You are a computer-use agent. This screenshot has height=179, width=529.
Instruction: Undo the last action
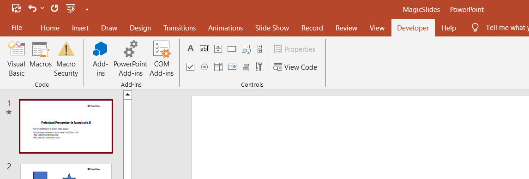click(x=32, y=8)
